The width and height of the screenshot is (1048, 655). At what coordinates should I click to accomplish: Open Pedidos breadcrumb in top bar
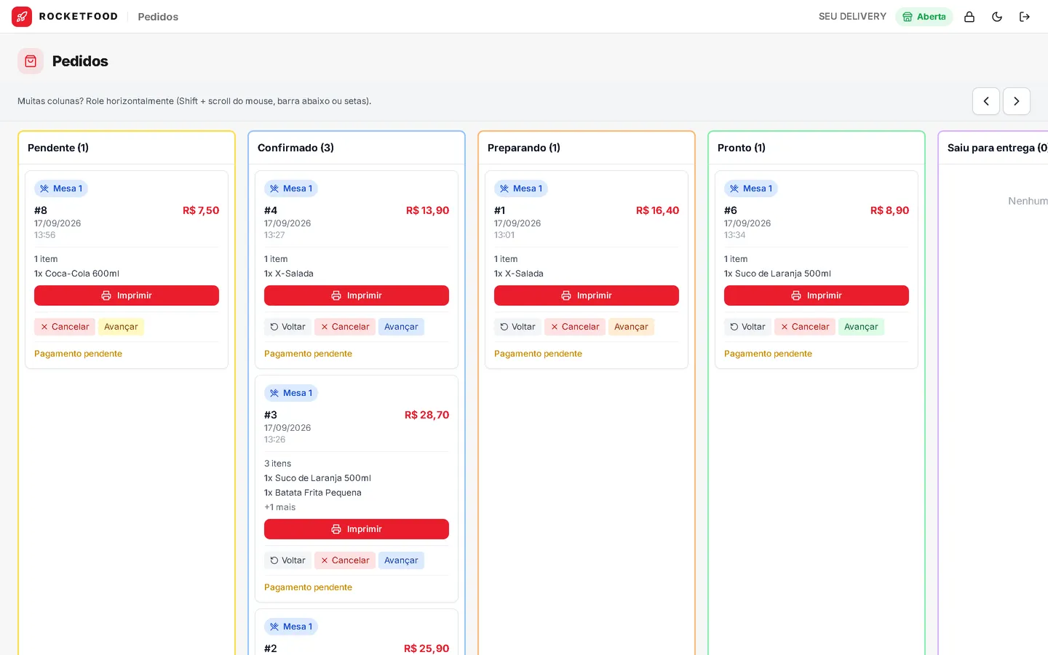[158, 17]
